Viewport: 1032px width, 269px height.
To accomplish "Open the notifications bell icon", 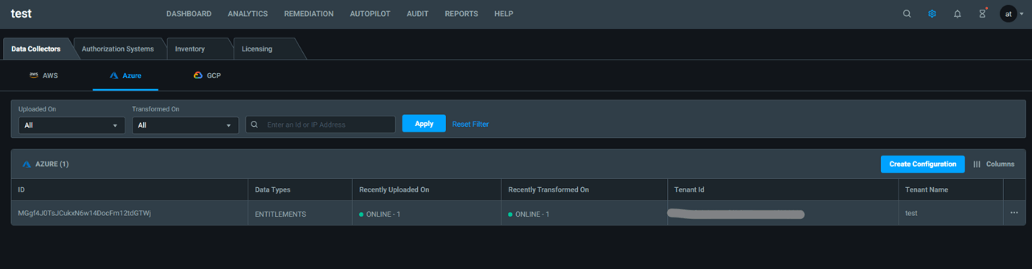I will [957, 14].
